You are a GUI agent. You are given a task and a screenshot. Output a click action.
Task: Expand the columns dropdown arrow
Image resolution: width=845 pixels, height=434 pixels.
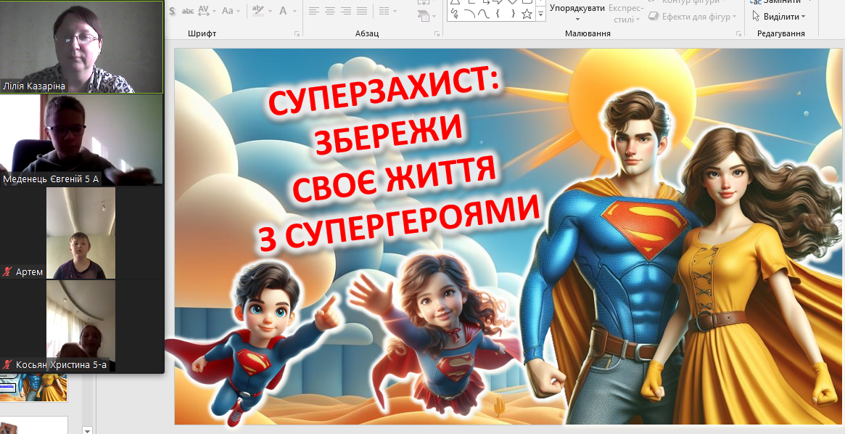(x=395, y=11)
